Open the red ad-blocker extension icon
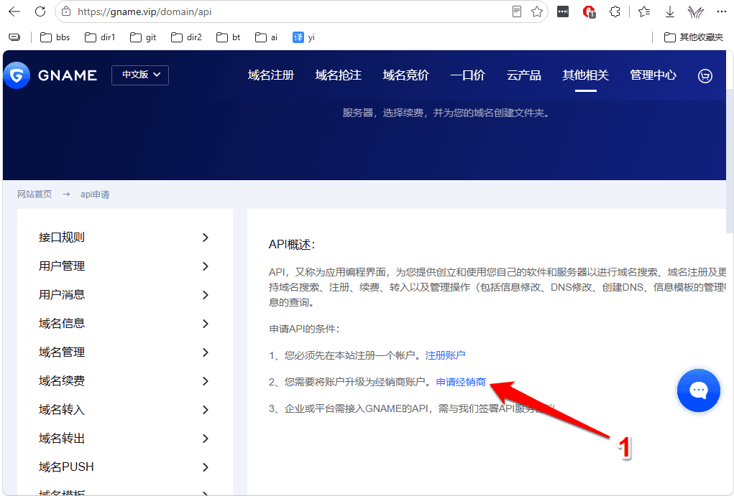This screenshot has height=496, width=734. 589,11
